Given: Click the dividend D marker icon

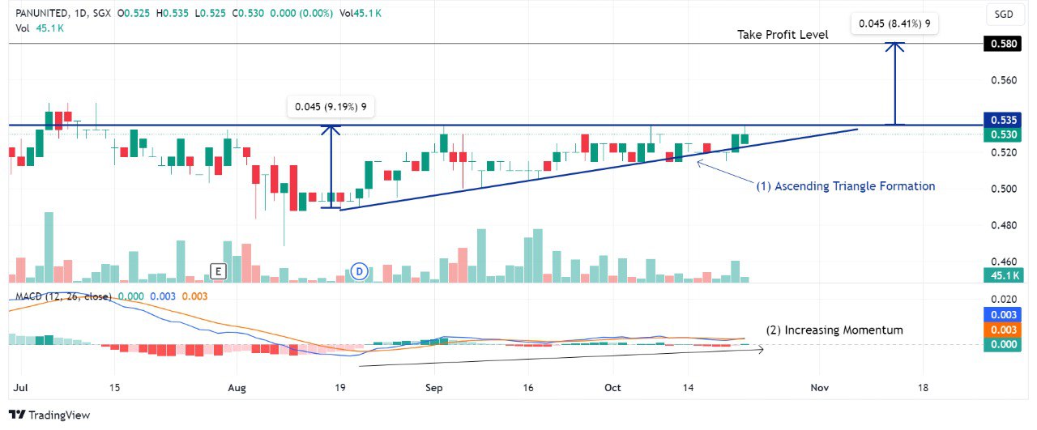Looking at the screenshot, I should (360, 271).
